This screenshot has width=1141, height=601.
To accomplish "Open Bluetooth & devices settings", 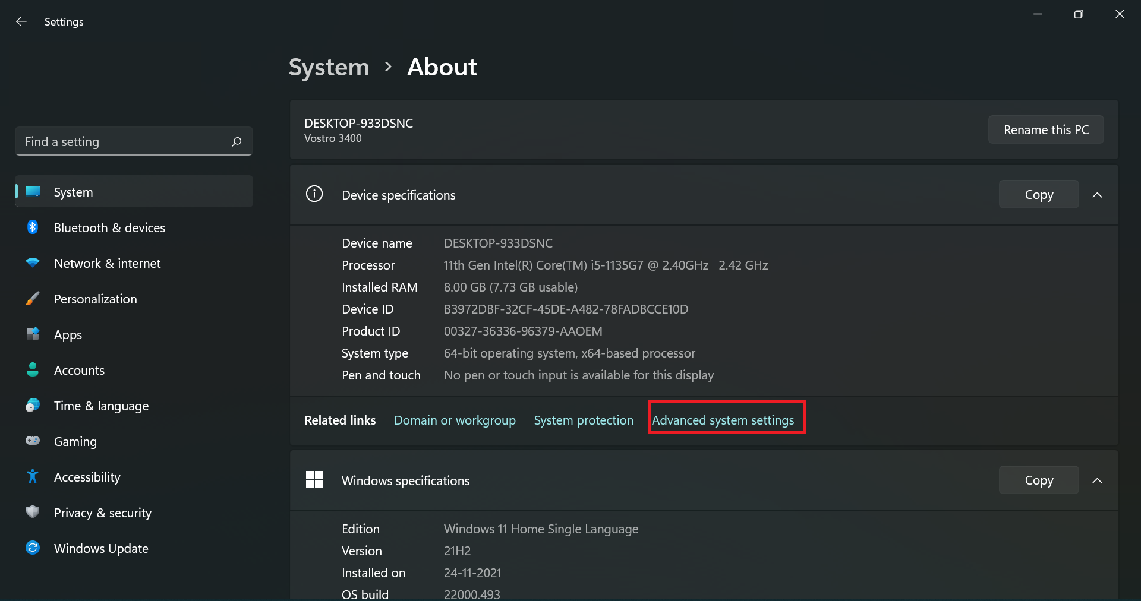I will pyautogui.click(x=134, y=227).
